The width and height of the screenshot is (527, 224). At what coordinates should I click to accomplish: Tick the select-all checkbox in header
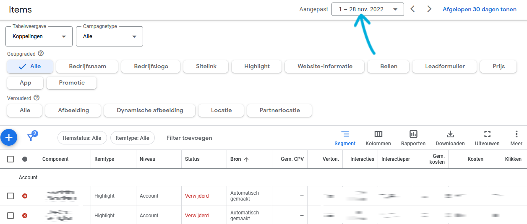[10, 159]
